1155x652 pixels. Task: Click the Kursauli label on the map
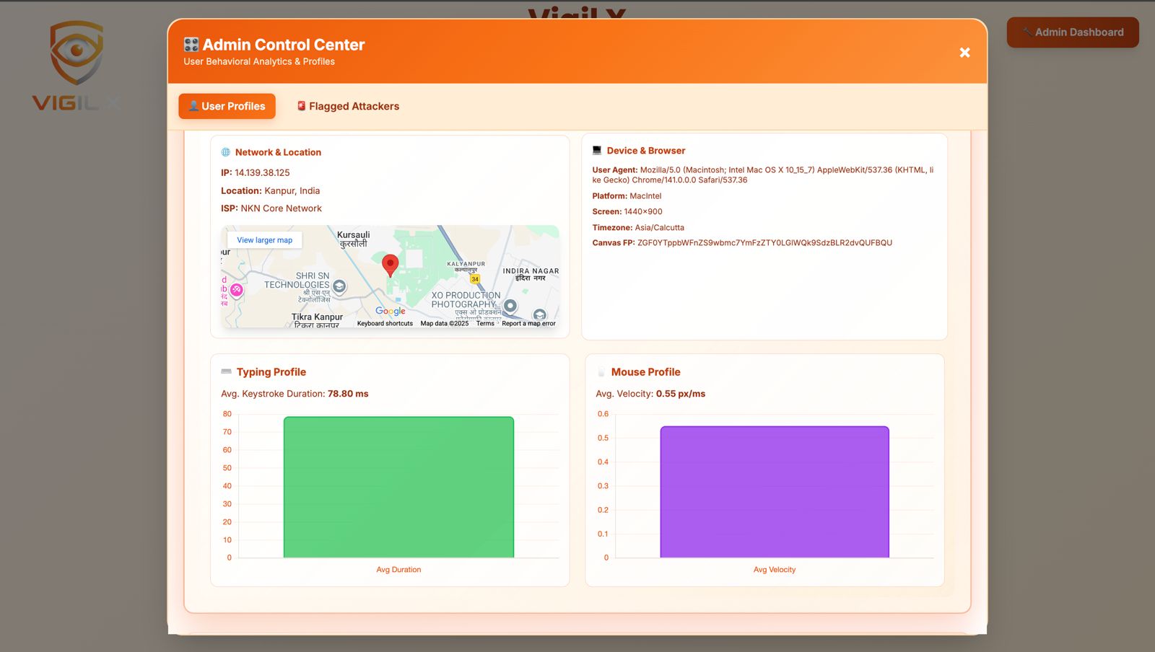pos(354,239)
